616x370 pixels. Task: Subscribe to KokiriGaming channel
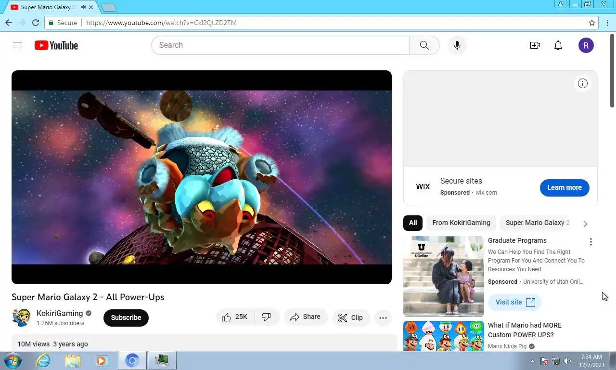click(126, 317)
